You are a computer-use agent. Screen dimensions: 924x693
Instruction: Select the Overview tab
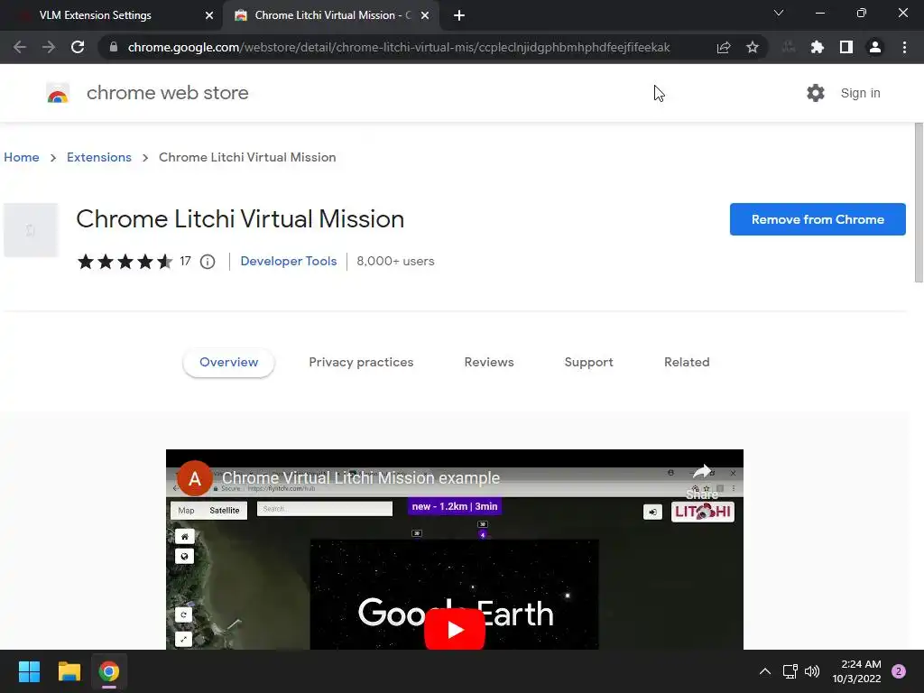(228, 363)
